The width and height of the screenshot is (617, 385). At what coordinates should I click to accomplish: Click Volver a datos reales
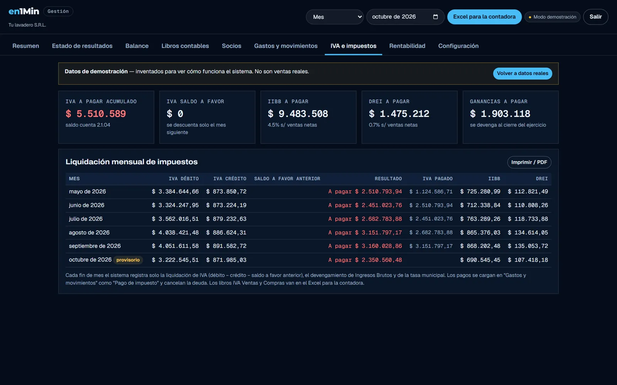click(523, 74)
